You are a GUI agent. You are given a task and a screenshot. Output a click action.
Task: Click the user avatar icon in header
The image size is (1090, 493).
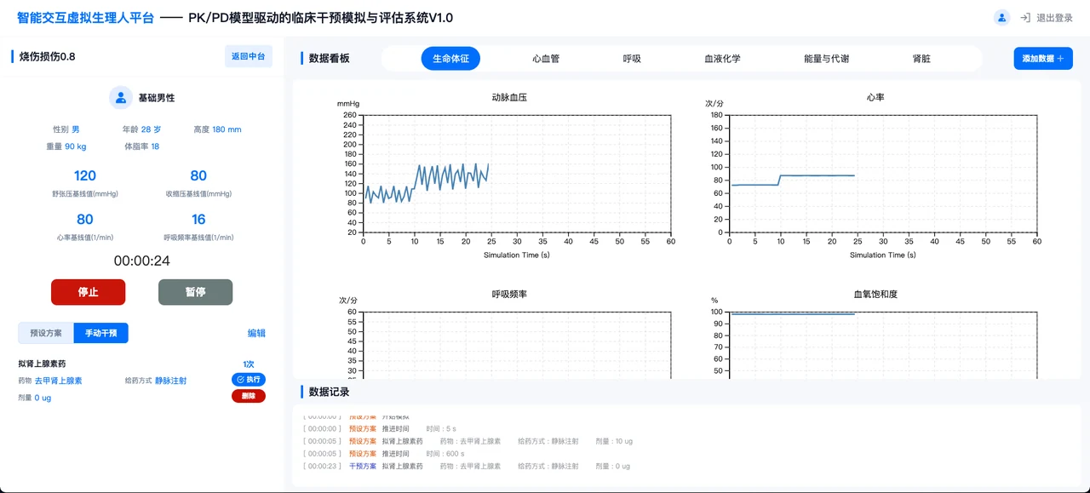(1002, 17)
